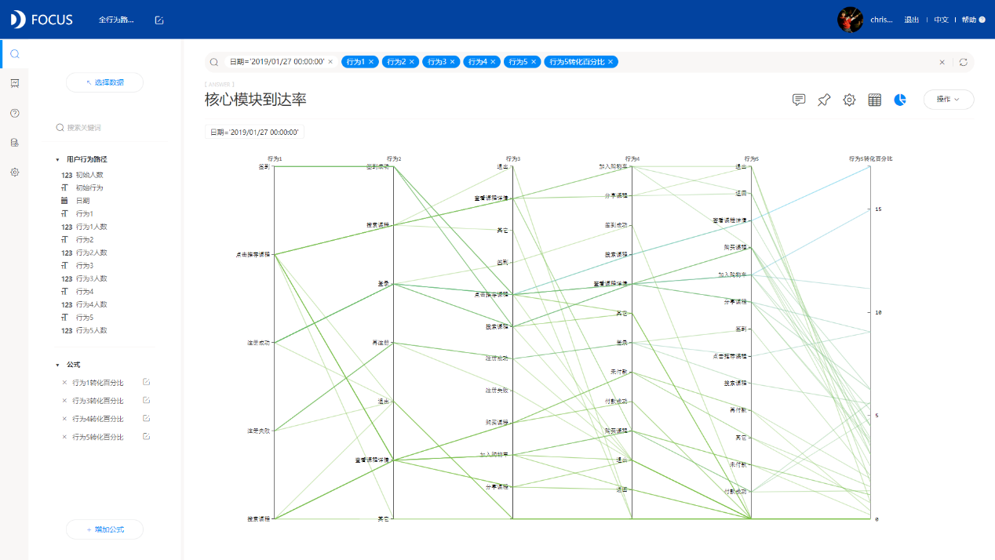
Task: Delete the 行为1转化百分比 formula
Action: pyautogui.click(x=64, y=383)
